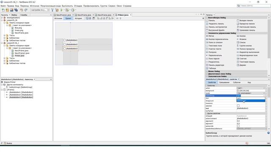Pick Кнопка button component from palette

tap(241, 36)
